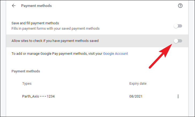The height and width of the screenshot is (117, 195).
Task: Click the red arrow annotation
Action: click(x=160, y=56)
